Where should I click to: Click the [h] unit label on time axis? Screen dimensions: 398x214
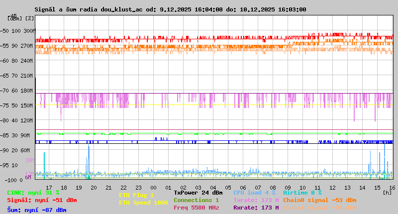(x=387, y=193)
